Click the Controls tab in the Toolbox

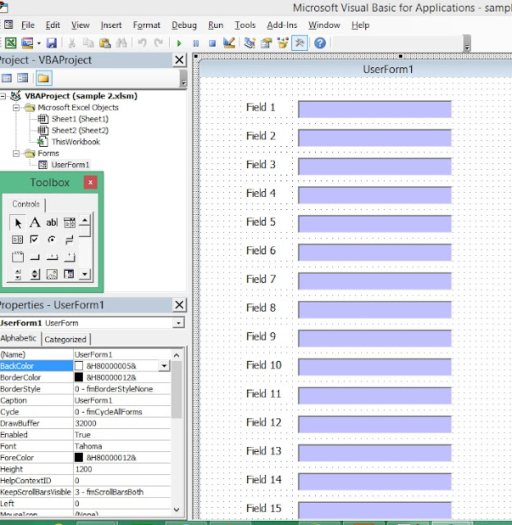[x=26, y=204]
